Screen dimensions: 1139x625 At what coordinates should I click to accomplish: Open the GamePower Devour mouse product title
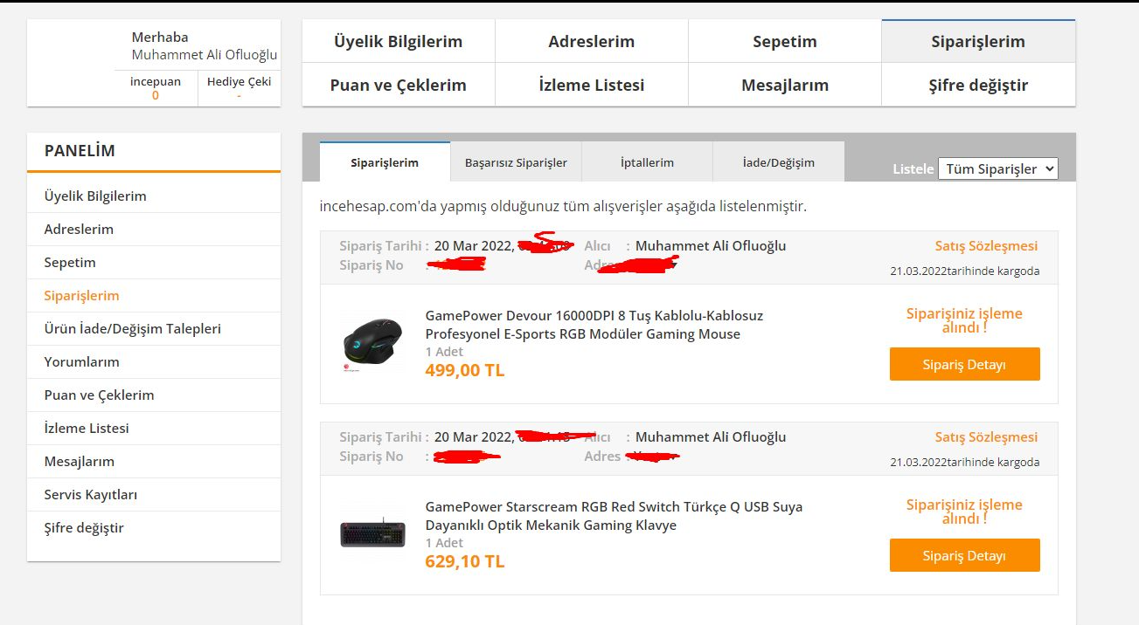point(594,325)
